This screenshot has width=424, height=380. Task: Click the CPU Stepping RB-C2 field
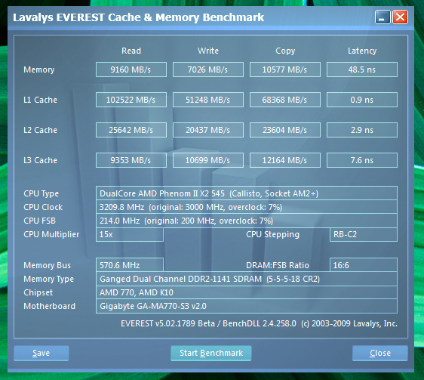pyautogui.click(x=364, y=234)
